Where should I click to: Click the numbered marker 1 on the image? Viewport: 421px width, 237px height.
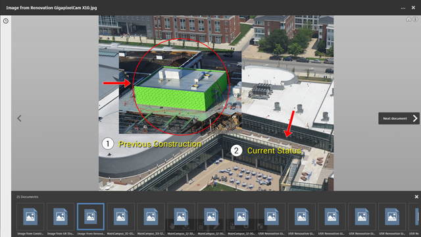(108, 144)
